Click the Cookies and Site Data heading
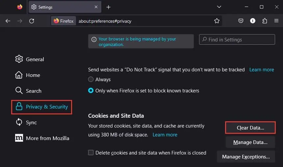This screenshot has width=283, height=167. click(x=116, y=116)
